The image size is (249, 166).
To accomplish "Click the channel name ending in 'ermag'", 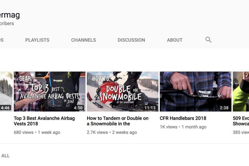I will click(10, 15).
